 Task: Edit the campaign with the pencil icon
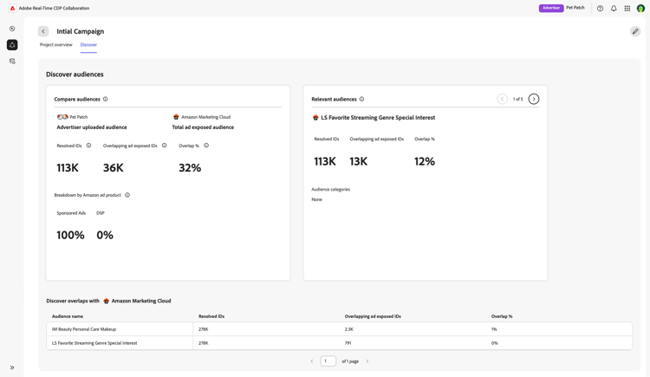coord(635,31)
